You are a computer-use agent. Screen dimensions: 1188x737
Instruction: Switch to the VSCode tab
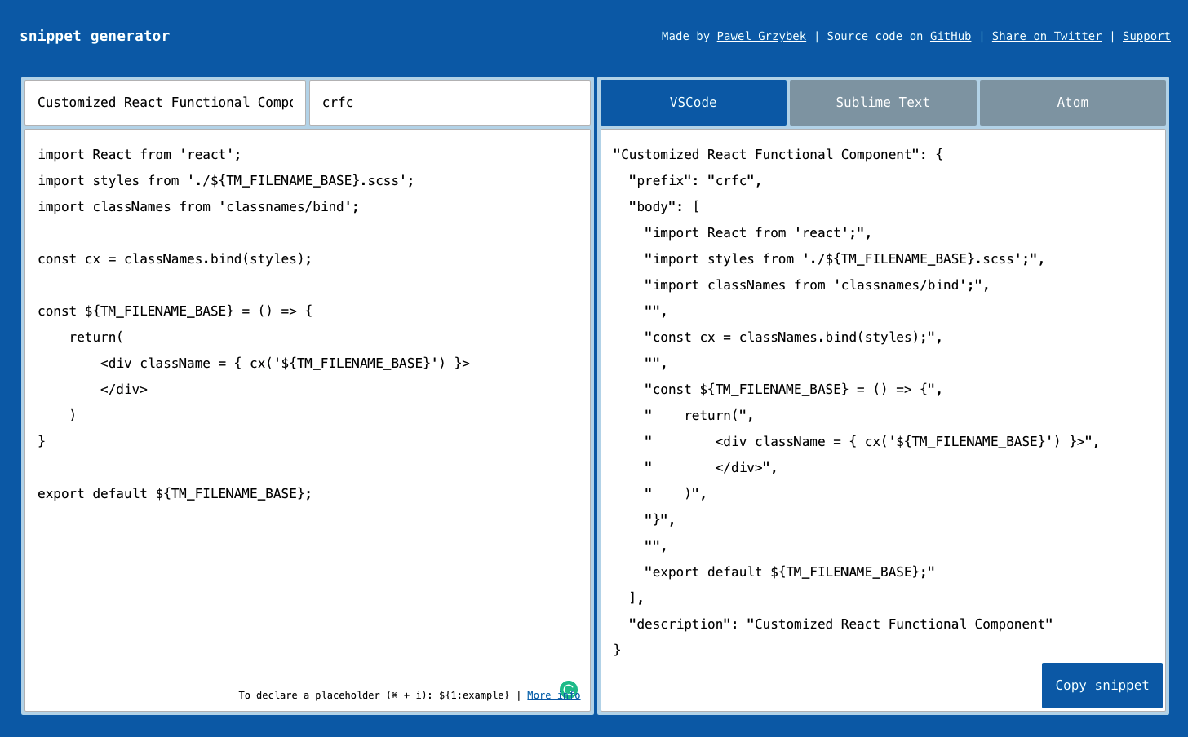click(694, 103)
